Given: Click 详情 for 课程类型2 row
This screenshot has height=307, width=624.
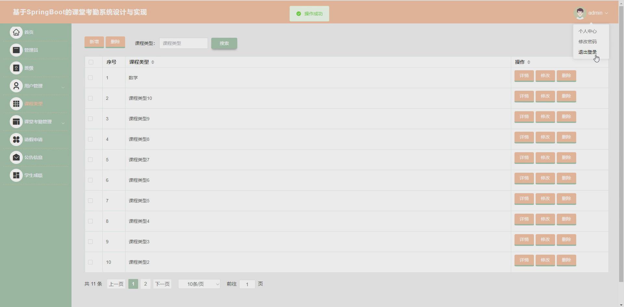Looking at the screenshot, I should [524, 260].
